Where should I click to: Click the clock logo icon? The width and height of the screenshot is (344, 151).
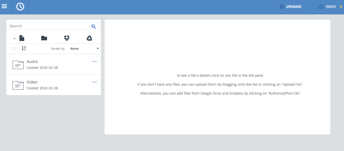point(20,7)
